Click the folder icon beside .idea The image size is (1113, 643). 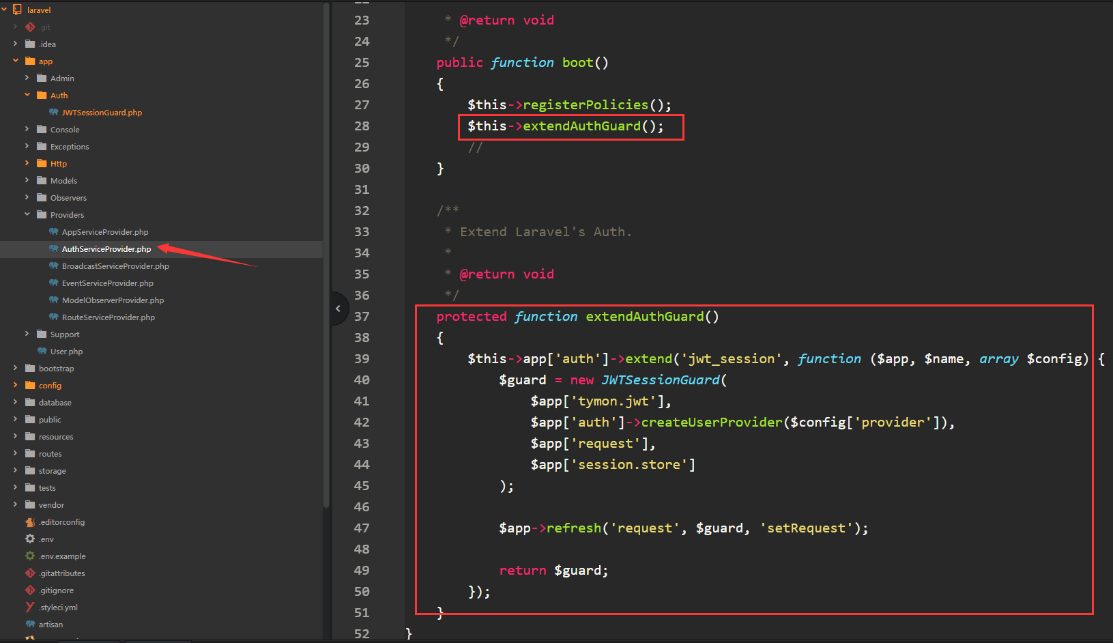(30, 44)
